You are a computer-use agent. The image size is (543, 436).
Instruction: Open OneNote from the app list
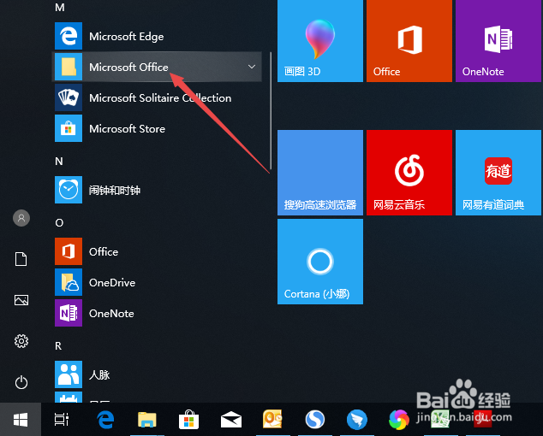tap(157, 313)
